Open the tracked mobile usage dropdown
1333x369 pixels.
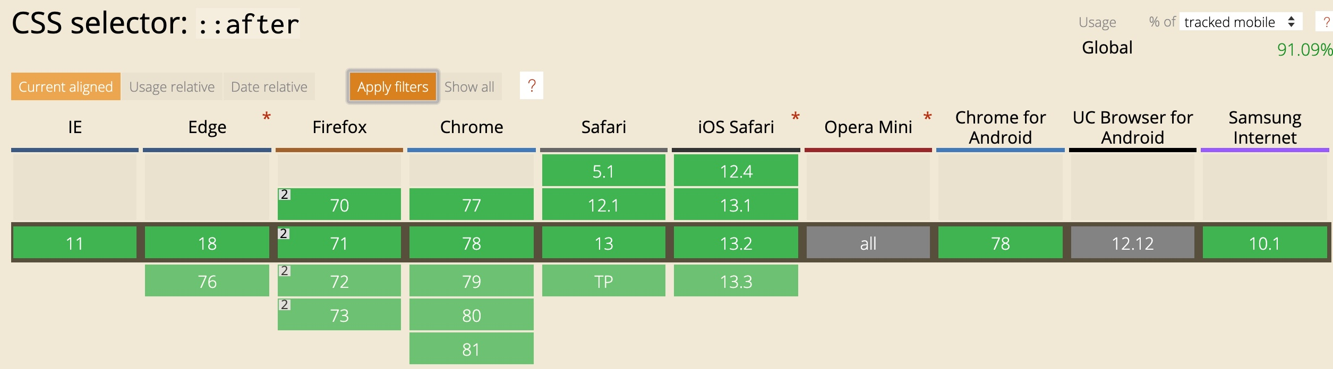coord(1240,22)
